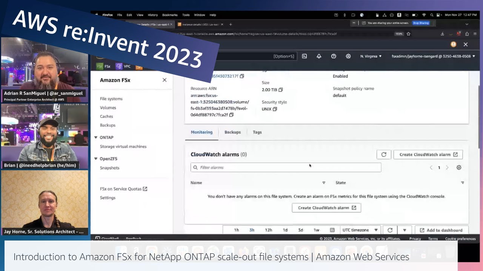
Task: Open alarms table preferences gear icon
Action: point(459,167)
